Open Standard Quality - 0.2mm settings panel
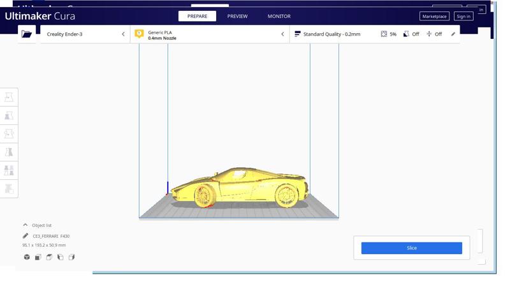Screen dimensions: 510x287 coord(375,34)
